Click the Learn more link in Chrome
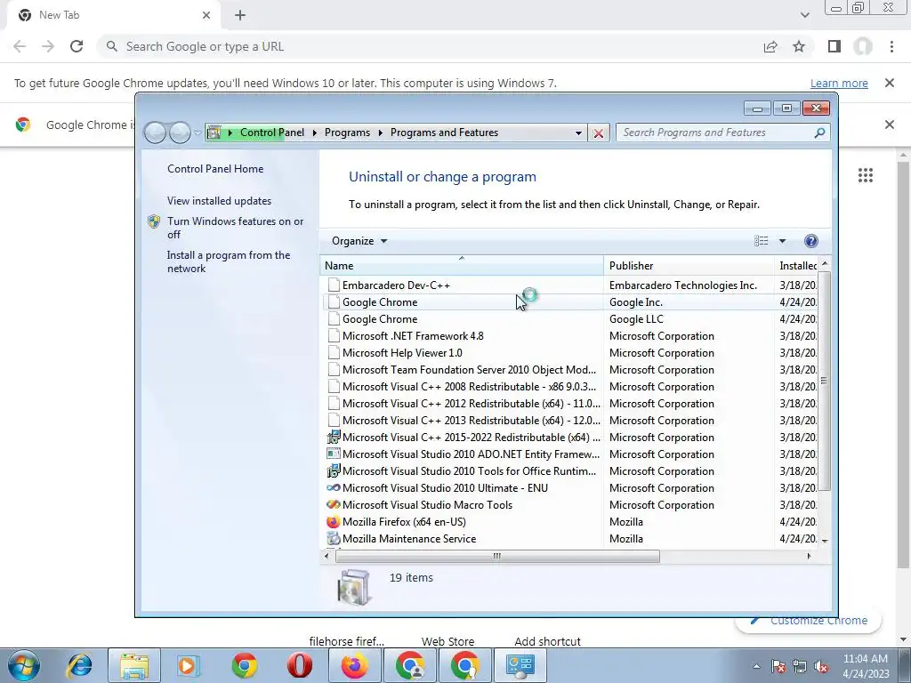This screenshot has height=683, width=911. coord(839,83)
